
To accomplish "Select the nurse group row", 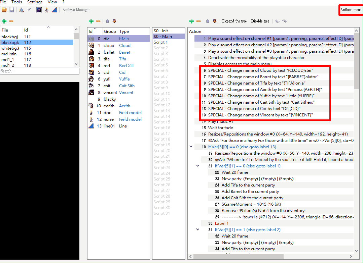I will 118,119.
